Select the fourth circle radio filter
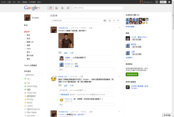 (25, 45)
